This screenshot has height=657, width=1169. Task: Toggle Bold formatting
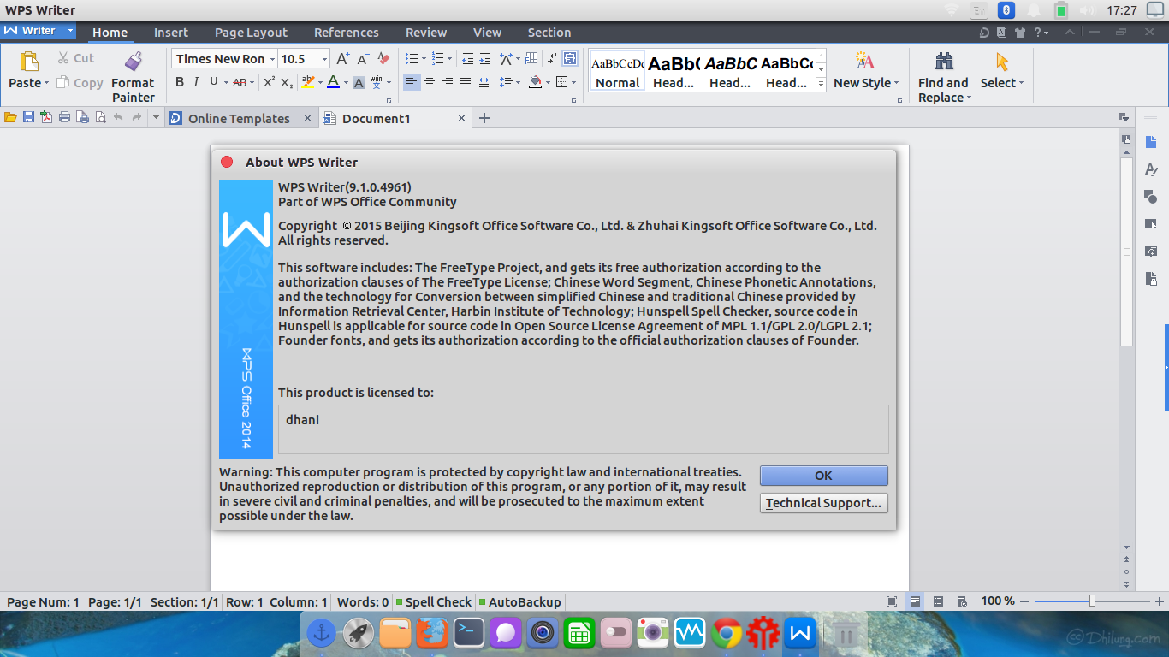180,82
